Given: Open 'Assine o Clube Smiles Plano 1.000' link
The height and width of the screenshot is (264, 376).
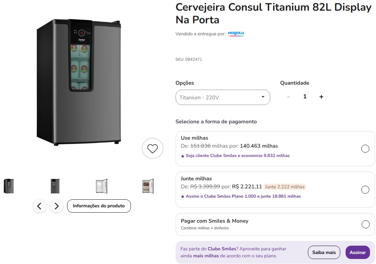Looking at the screenshot, I should click(243, 196).
